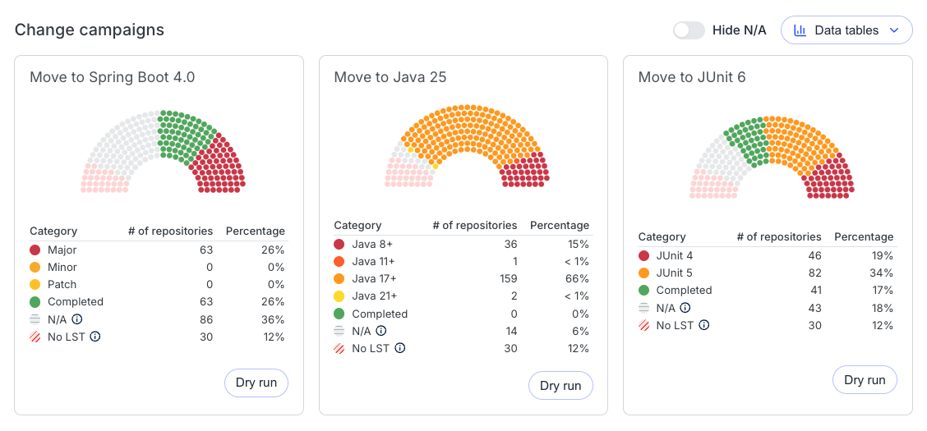Image resolution: width=927 pixels, height=431 pixels.
Task: Click No LST info icon in JUnit 6 card
Action: [x=703, y=325]
